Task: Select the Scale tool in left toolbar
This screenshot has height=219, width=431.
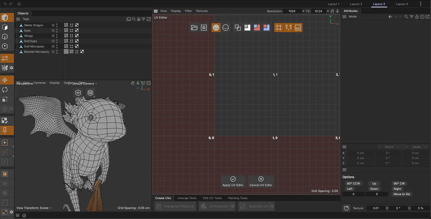Action: coord(5,99)
